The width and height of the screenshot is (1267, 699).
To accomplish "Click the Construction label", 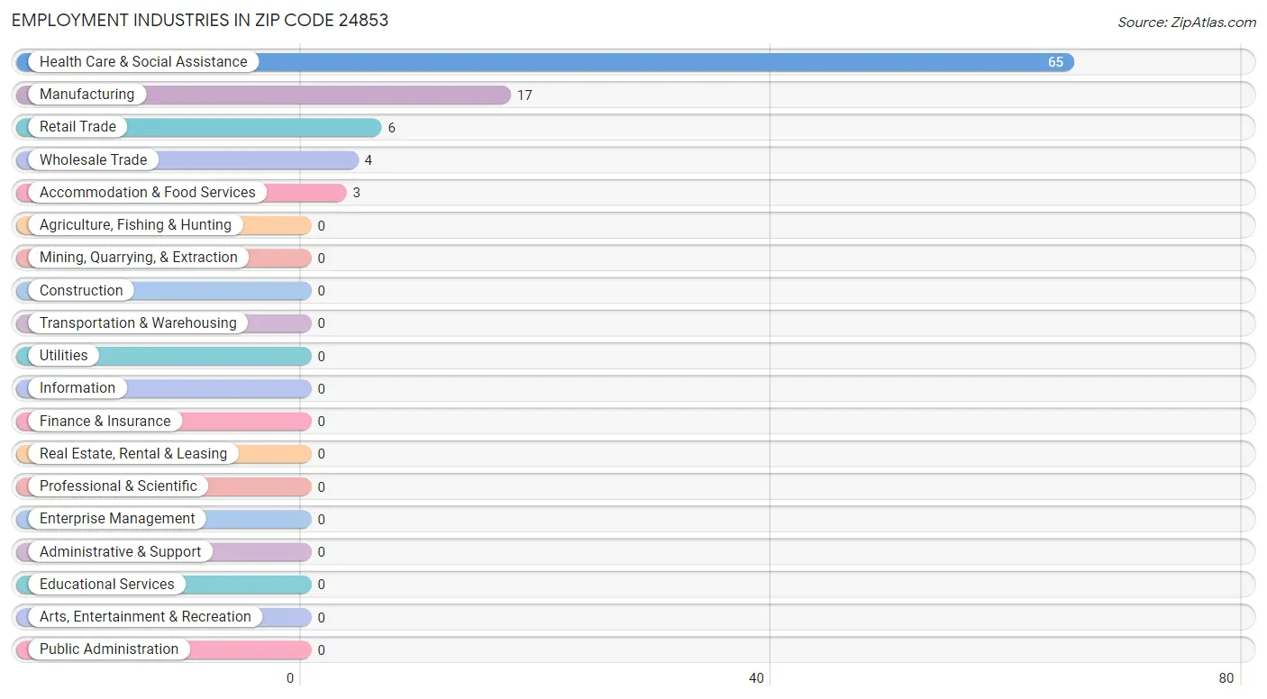I will 81,290.
